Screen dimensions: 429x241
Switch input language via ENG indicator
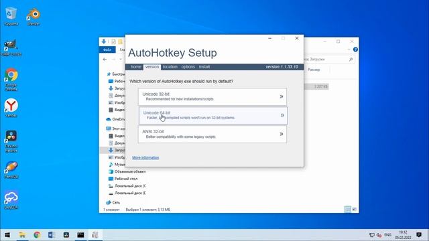[387, 235]
